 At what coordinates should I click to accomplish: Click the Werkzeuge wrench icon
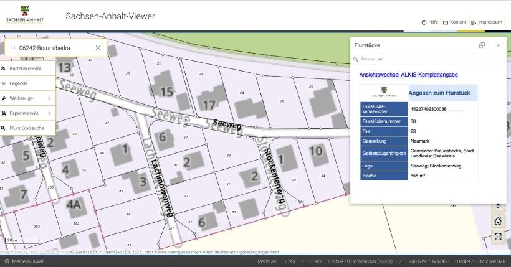4,98
